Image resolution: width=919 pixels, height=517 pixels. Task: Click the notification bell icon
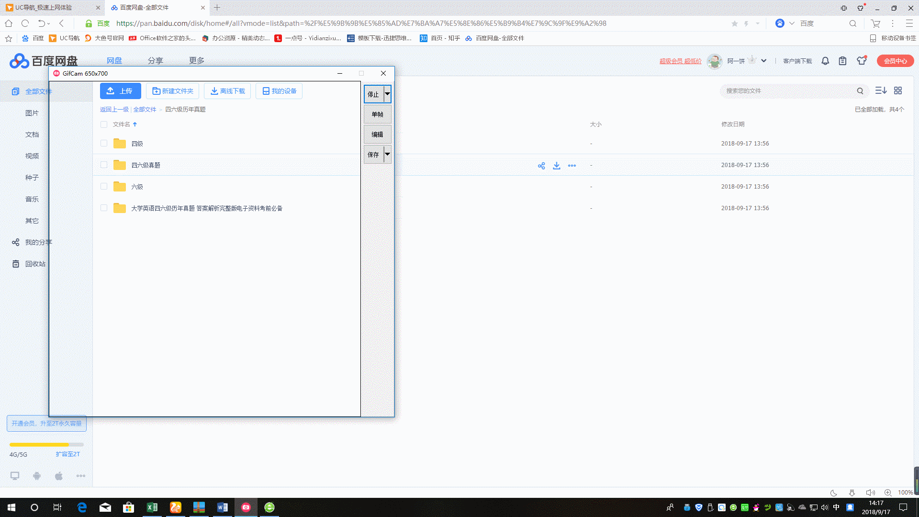[x=825, y=61]
